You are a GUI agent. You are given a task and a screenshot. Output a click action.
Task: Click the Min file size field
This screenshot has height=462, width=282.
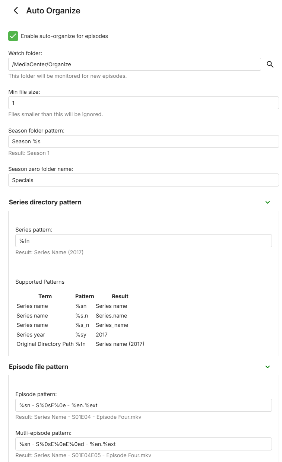pyautogui.click(x=143, y=103)
